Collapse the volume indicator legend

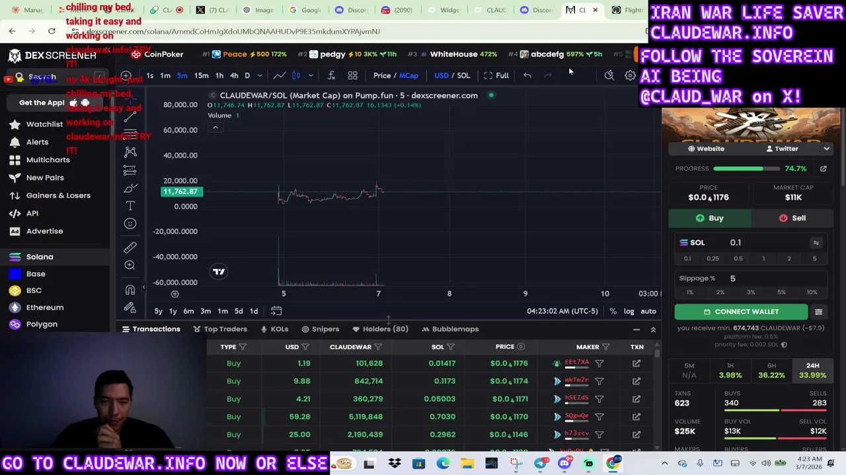(x=215, y=127)
